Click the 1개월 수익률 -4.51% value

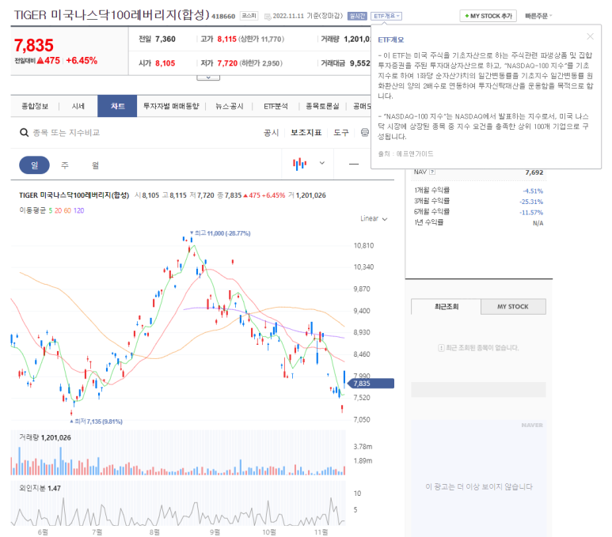click(x=533, y=191)
